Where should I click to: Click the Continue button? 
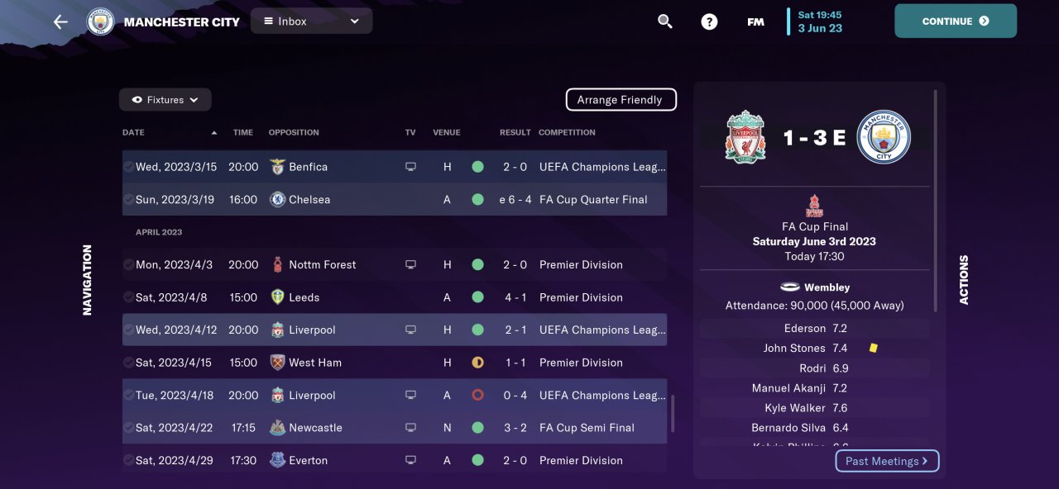pyautogui.click(x=955, y=21)
